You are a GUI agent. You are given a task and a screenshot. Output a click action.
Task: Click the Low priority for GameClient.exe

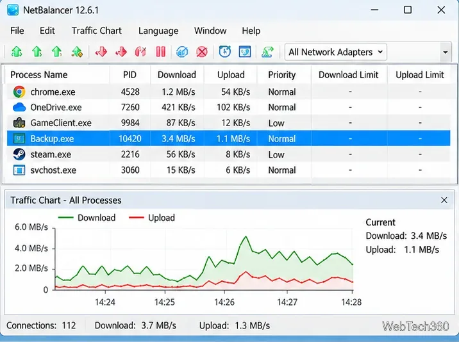pyautogui.click(x=276, y=123)
